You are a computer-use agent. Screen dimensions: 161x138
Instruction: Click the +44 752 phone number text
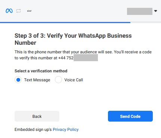pyautogui.click(x=66, y=58)
